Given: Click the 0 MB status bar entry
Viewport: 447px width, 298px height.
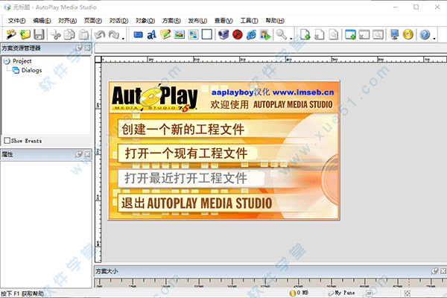Looking at the screenshot, I should coord(299,293).
